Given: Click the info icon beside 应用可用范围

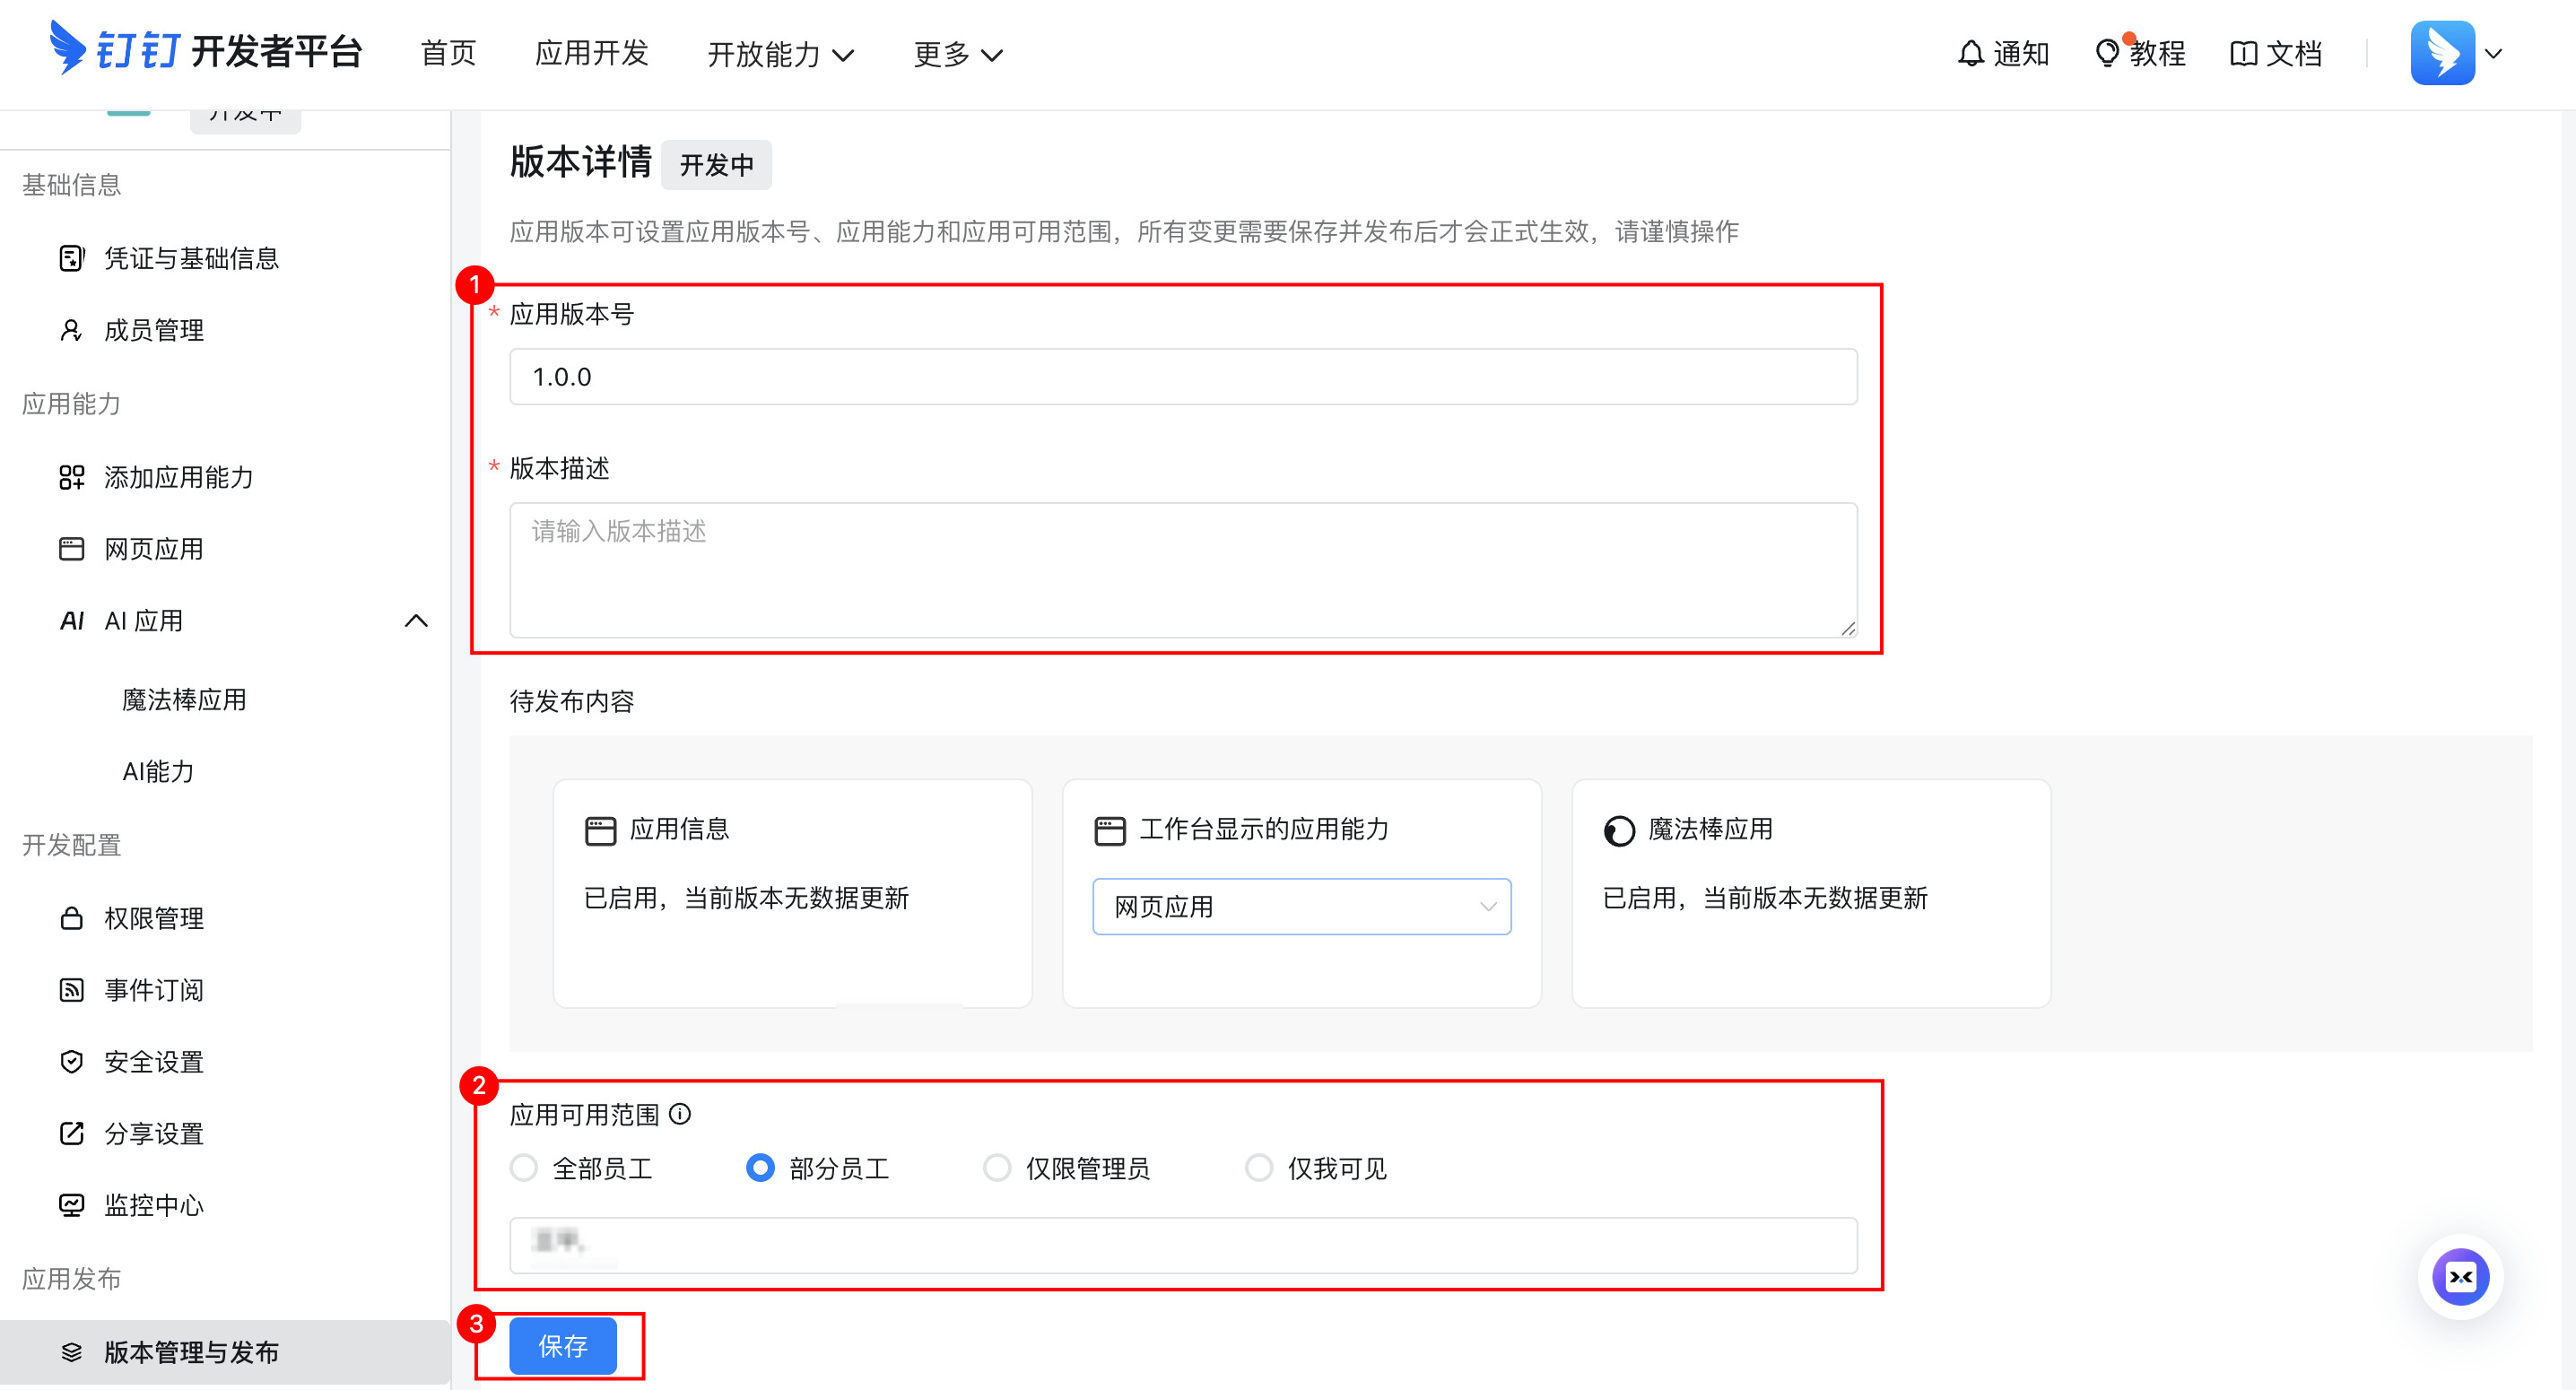Looking at the screenshot, I should pyautogui.click(x=680, y=1114).
